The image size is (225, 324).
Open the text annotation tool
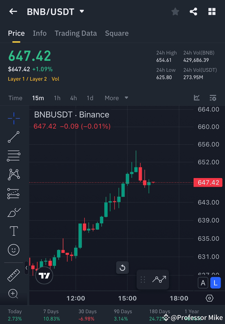coord(14,231)
